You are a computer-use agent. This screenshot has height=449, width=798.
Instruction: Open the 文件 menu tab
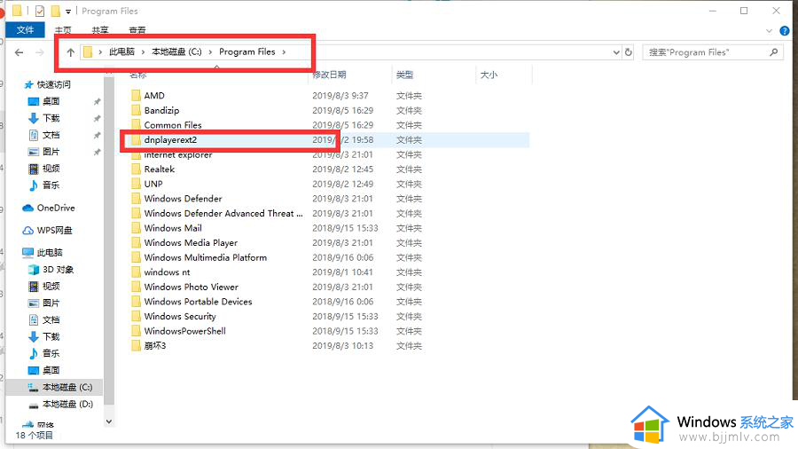[25, 30]
